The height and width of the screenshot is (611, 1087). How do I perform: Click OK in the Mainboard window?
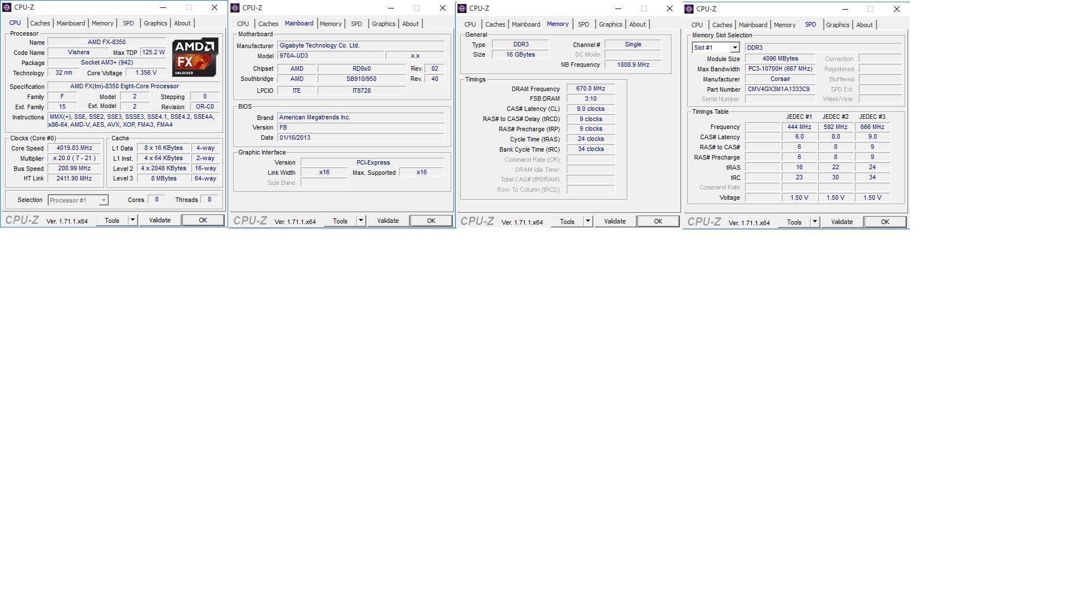tap(431, 221)
